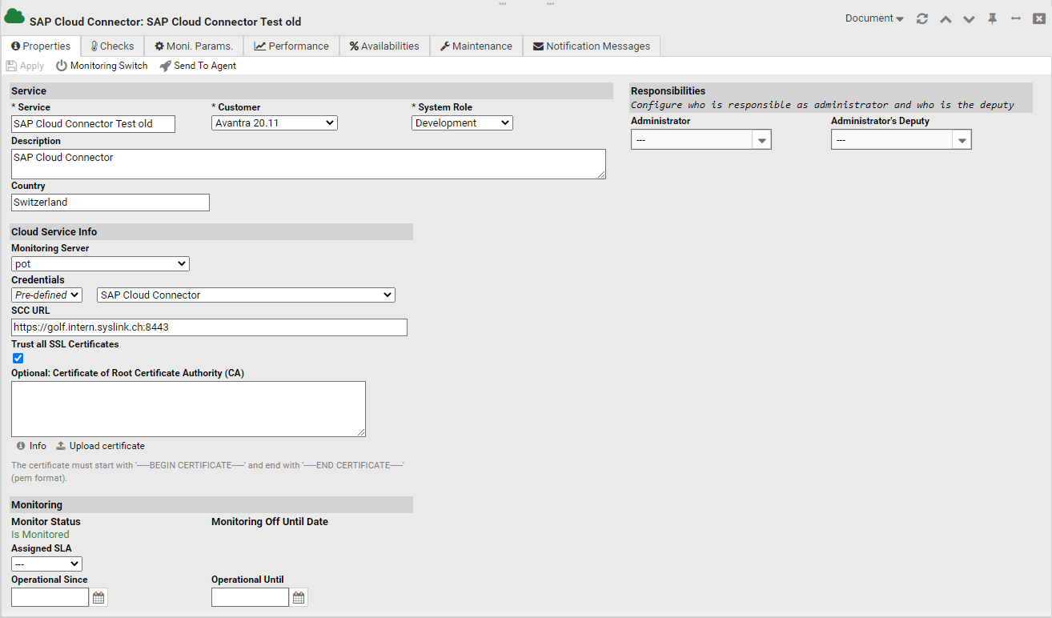This screenshot has height=618, width=1052.
Task: Go to next item with down chevron
Action: point(969,19)
